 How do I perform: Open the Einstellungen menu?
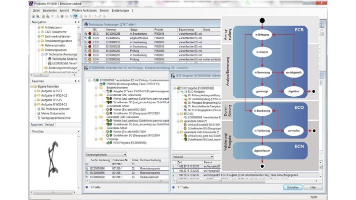(x=120, y=11)
